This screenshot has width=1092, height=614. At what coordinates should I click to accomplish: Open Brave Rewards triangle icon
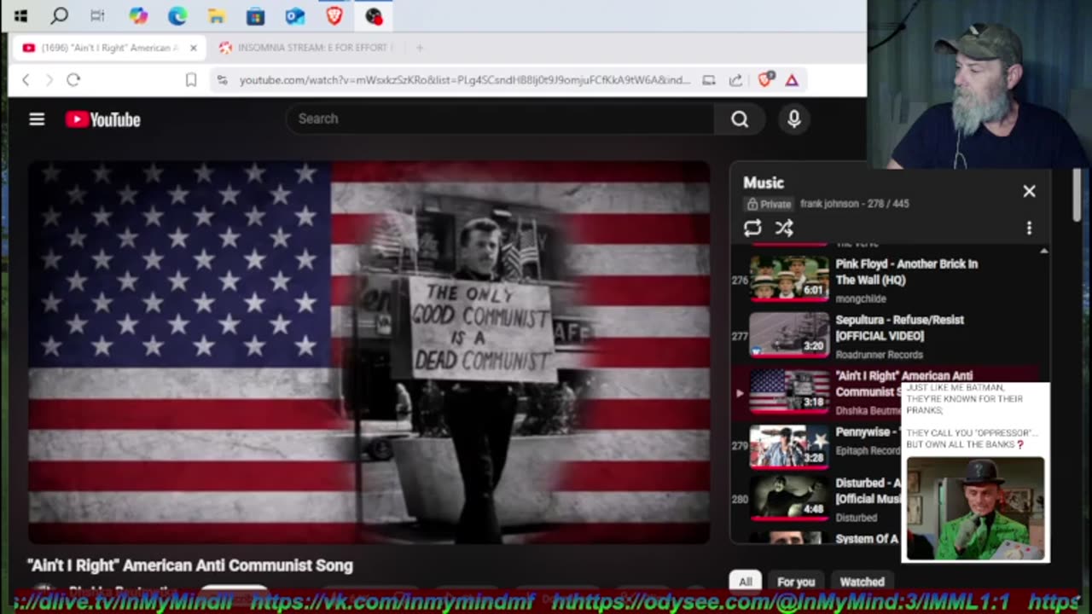[x=792, y=80]
